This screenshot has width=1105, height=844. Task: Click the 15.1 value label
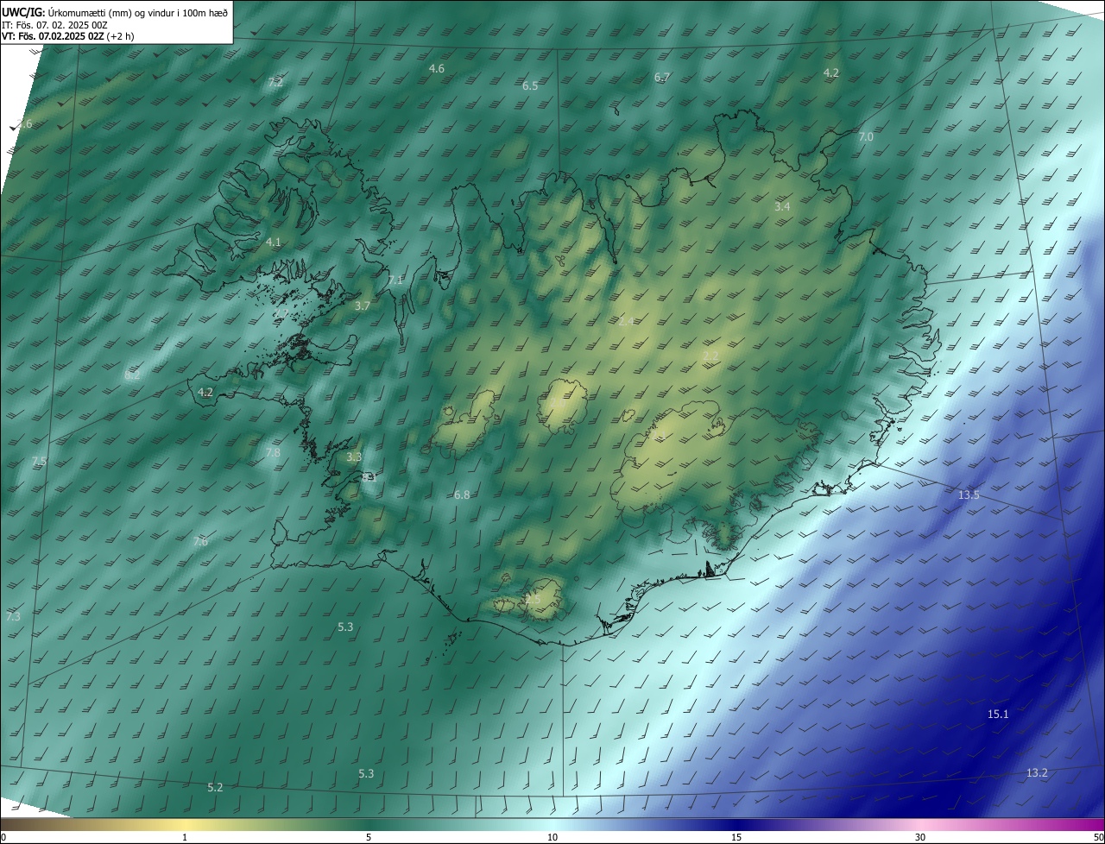998,715
